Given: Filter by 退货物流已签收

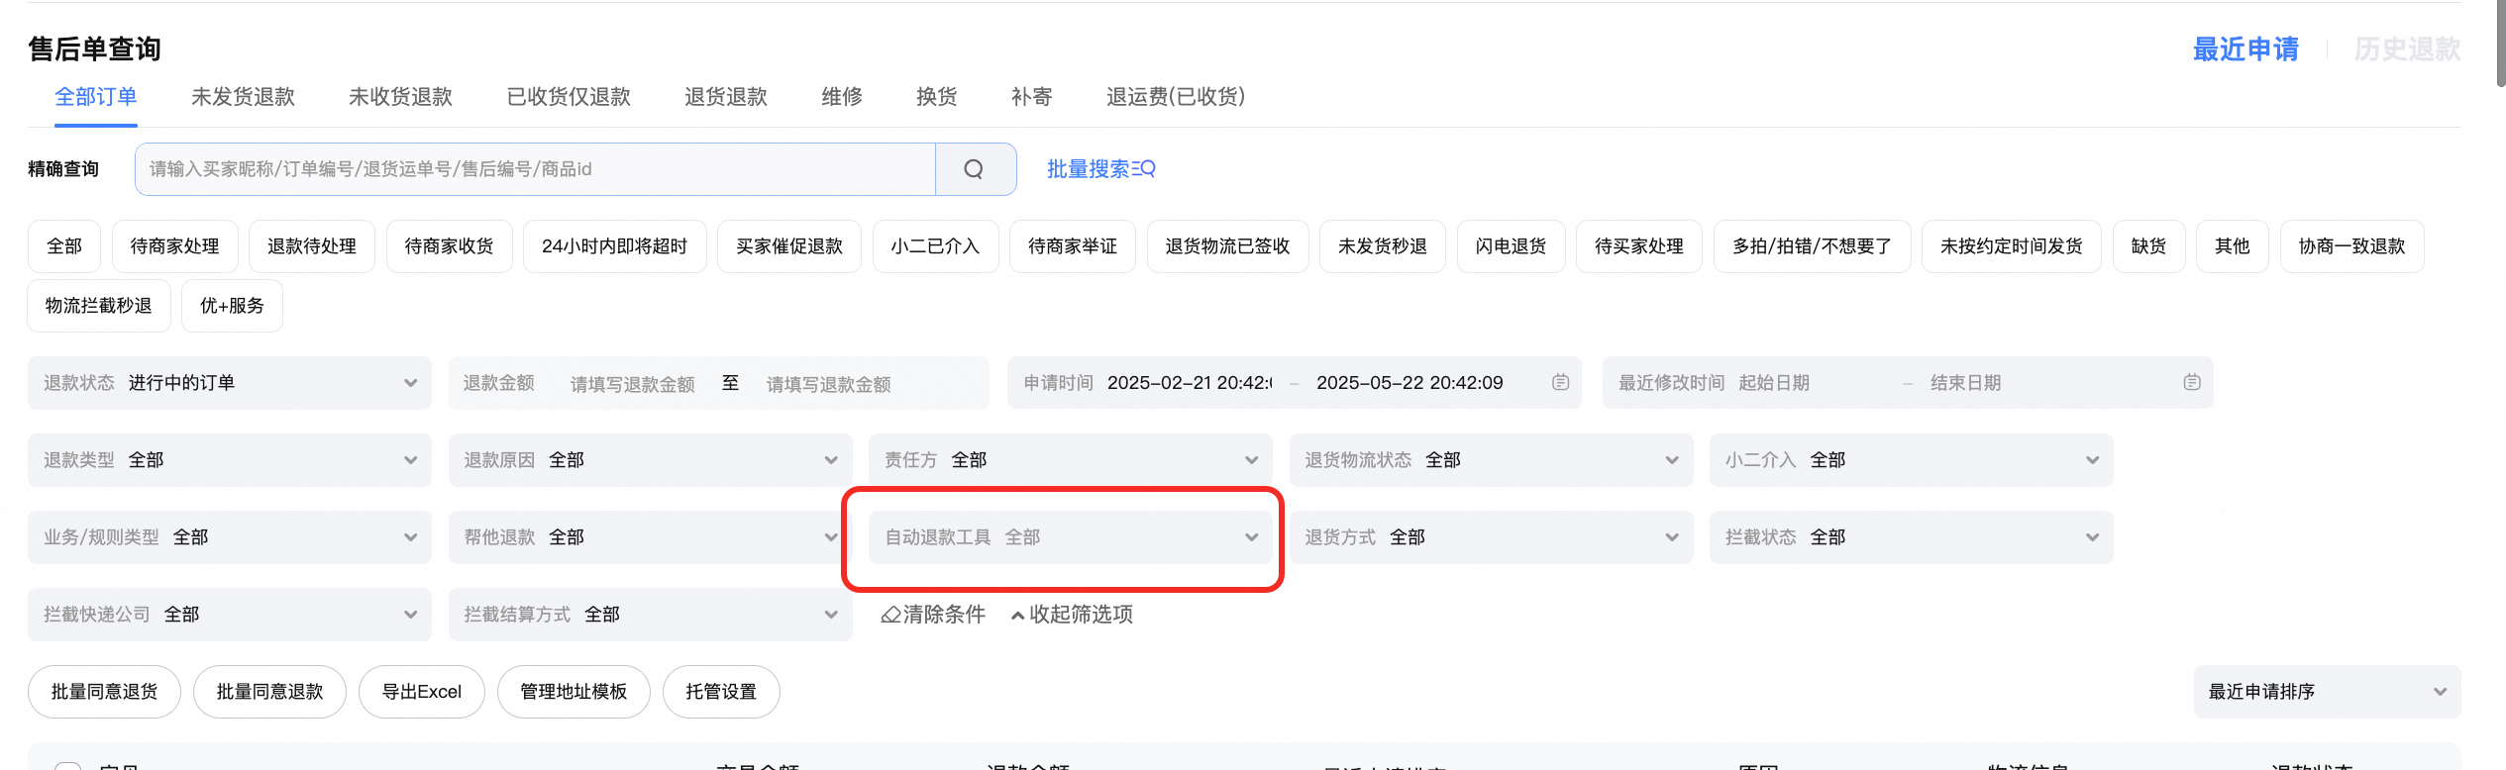Looking at the screenshot, I should [1228, 246].
